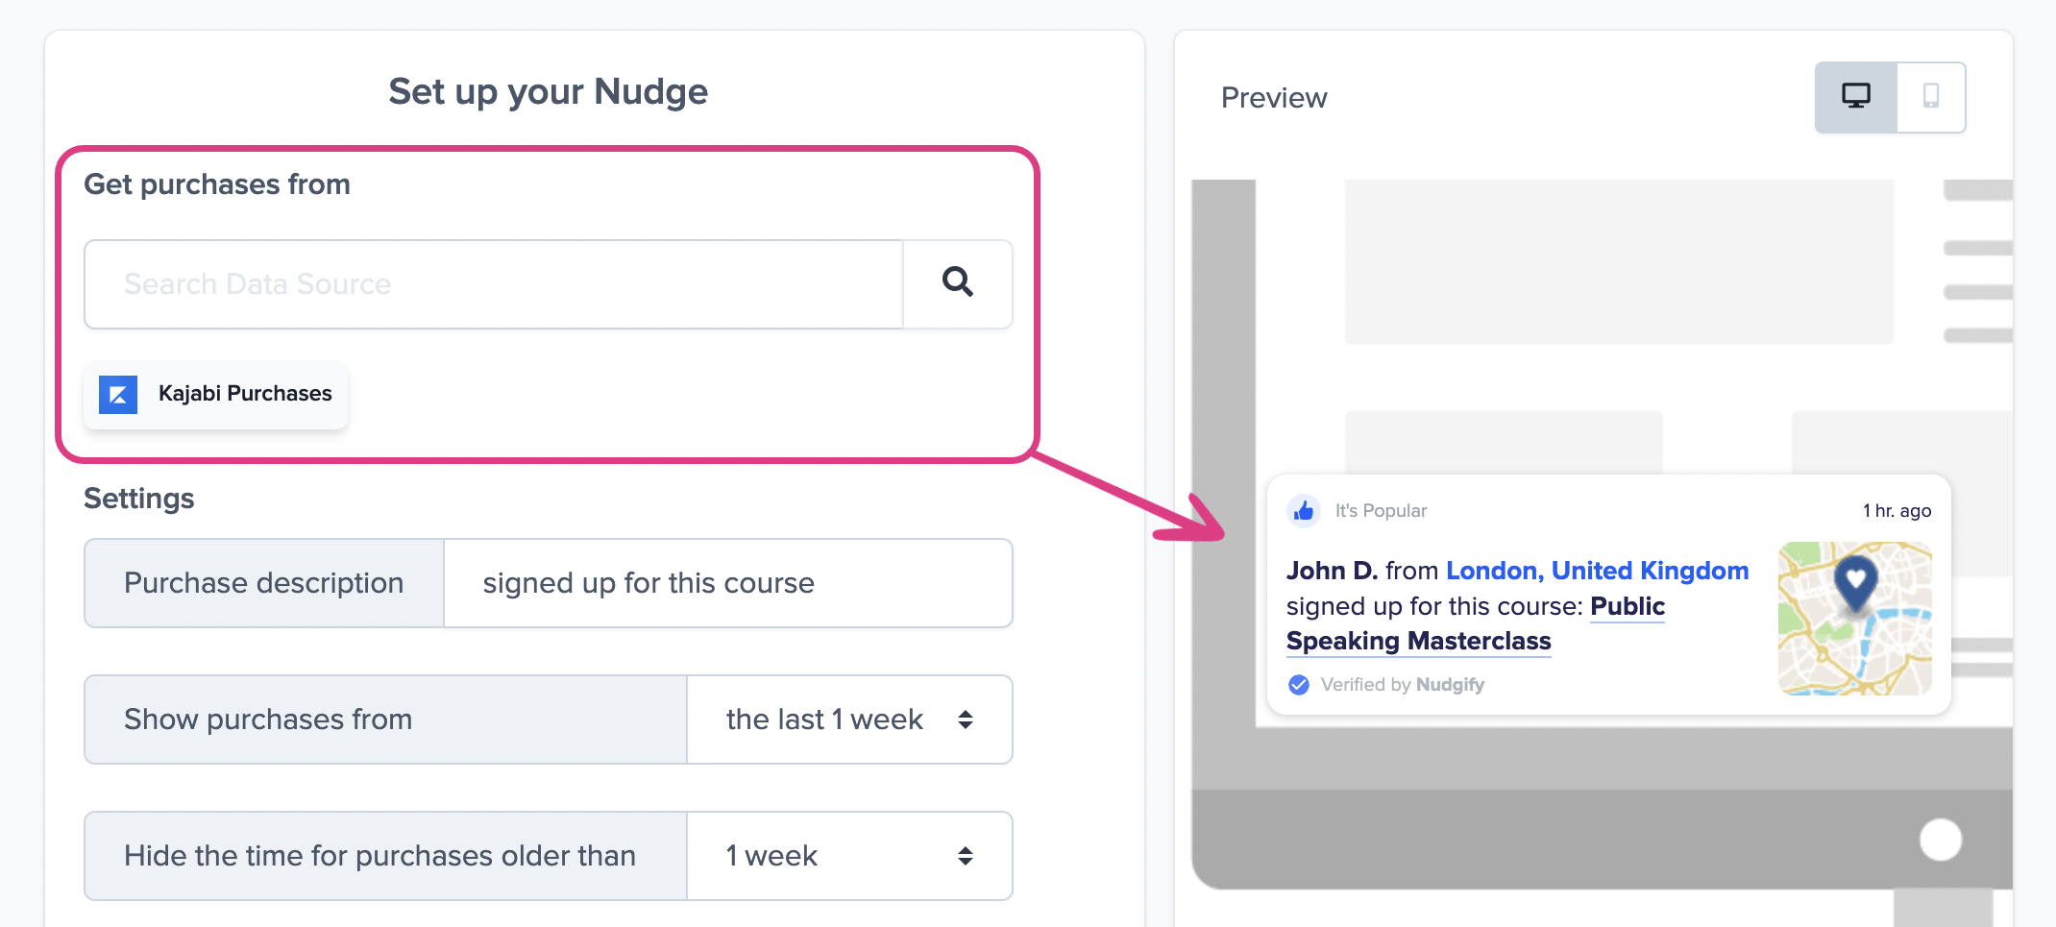Click the London, United Kingdom link
The height and width of the screenshot is (927, 2056).
(1597, 571)
